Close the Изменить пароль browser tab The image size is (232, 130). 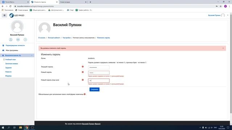(x=57, y=2)
